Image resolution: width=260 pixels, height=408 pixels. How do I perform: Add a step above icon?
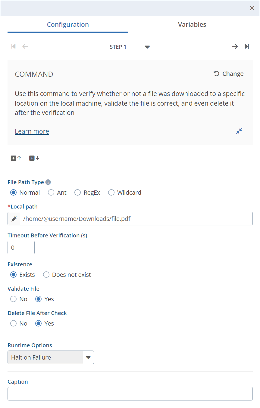click(x=16, y=158)
